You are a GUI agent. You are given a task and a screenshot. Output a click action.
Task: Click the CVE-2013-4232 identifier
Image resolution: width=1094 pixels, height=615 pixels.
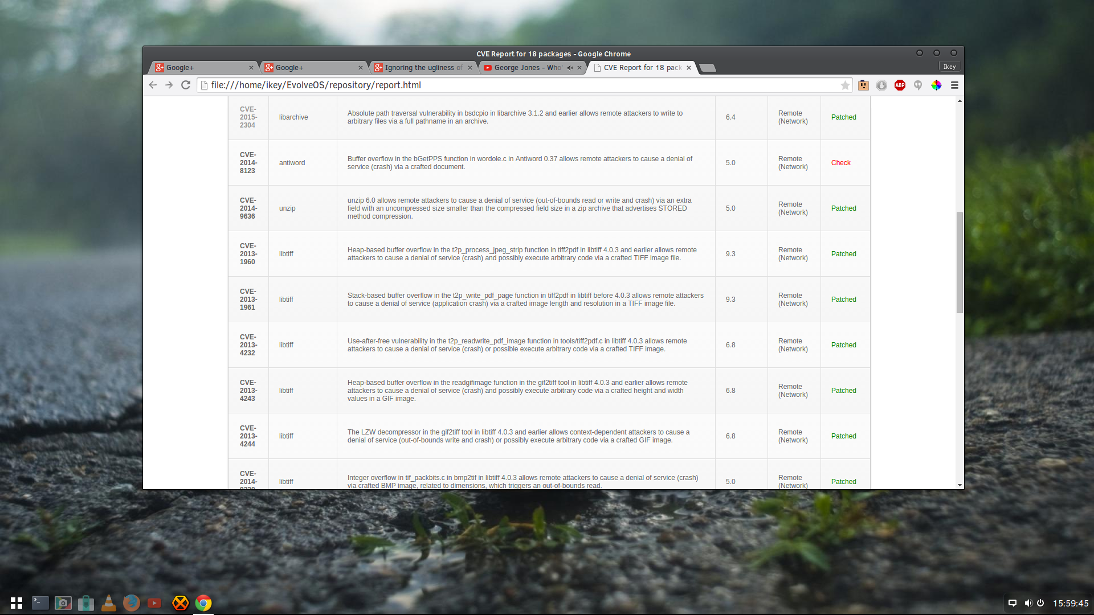[248, 345]
